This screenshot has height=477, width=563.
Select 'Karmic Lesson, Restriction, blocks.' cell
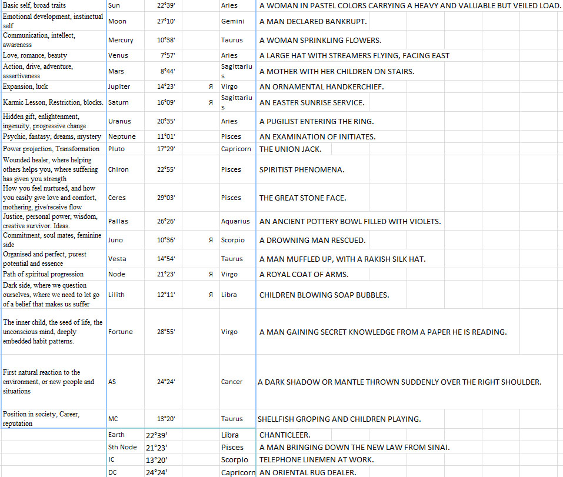[x=54, y=102]
